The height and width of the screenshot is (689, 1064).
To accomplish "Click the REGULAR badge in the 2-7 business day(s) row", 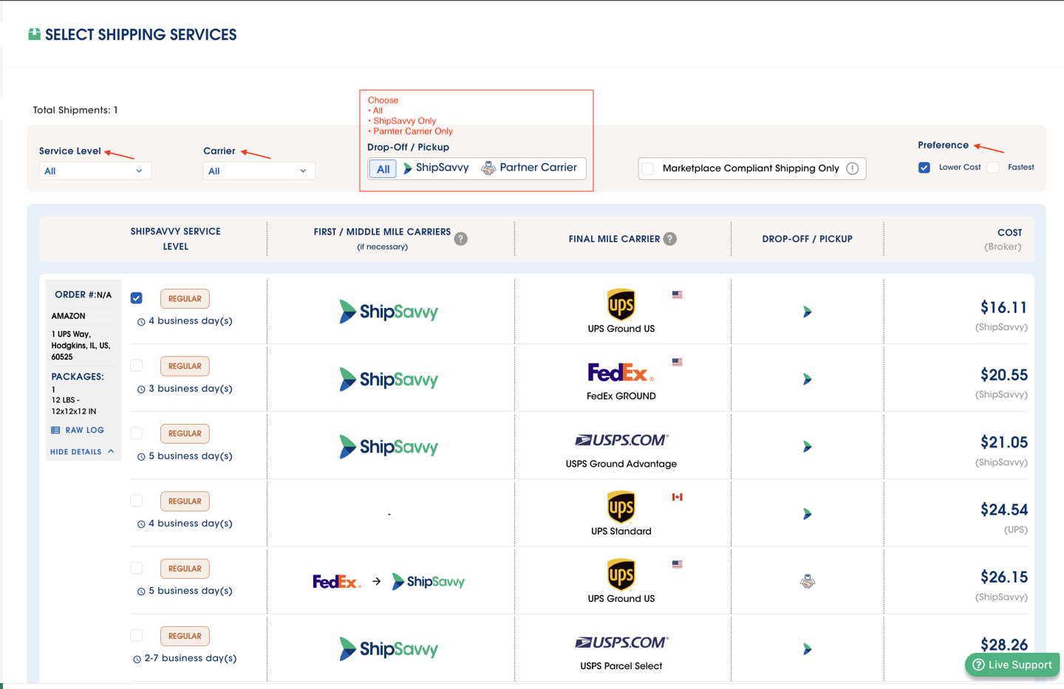I will [x=185, y=636].
